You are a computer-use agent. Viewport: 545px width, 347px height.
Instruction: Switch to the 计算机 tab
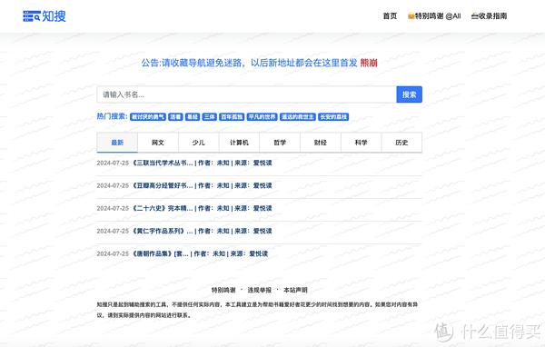coord(239,143)
